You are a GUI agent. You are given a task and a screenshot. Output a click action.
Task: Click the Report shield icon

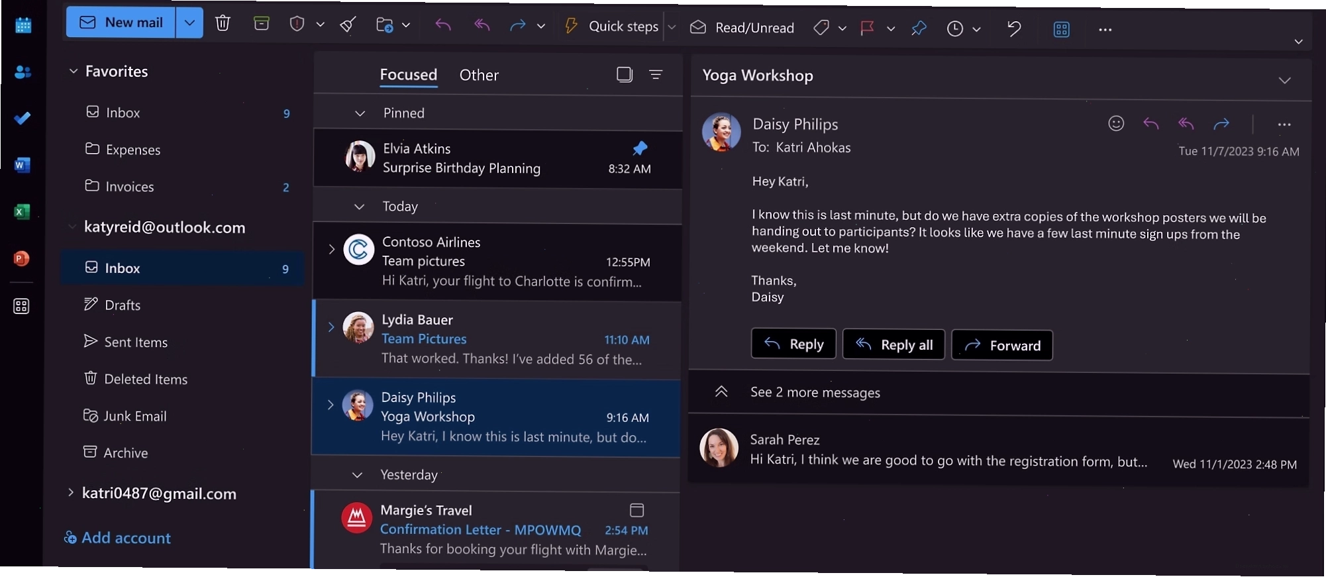click(x=297, y=25)
